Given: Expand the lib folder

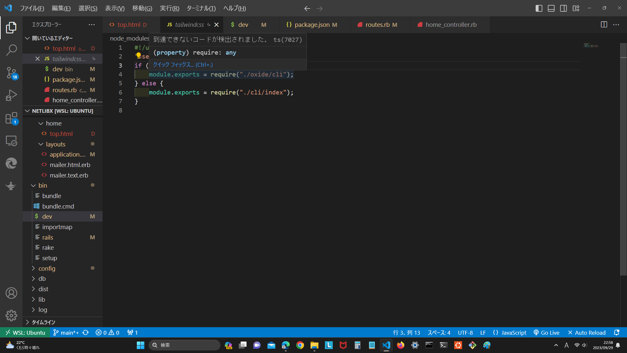Looking at the screenshot, I should [x=33, y=299].
